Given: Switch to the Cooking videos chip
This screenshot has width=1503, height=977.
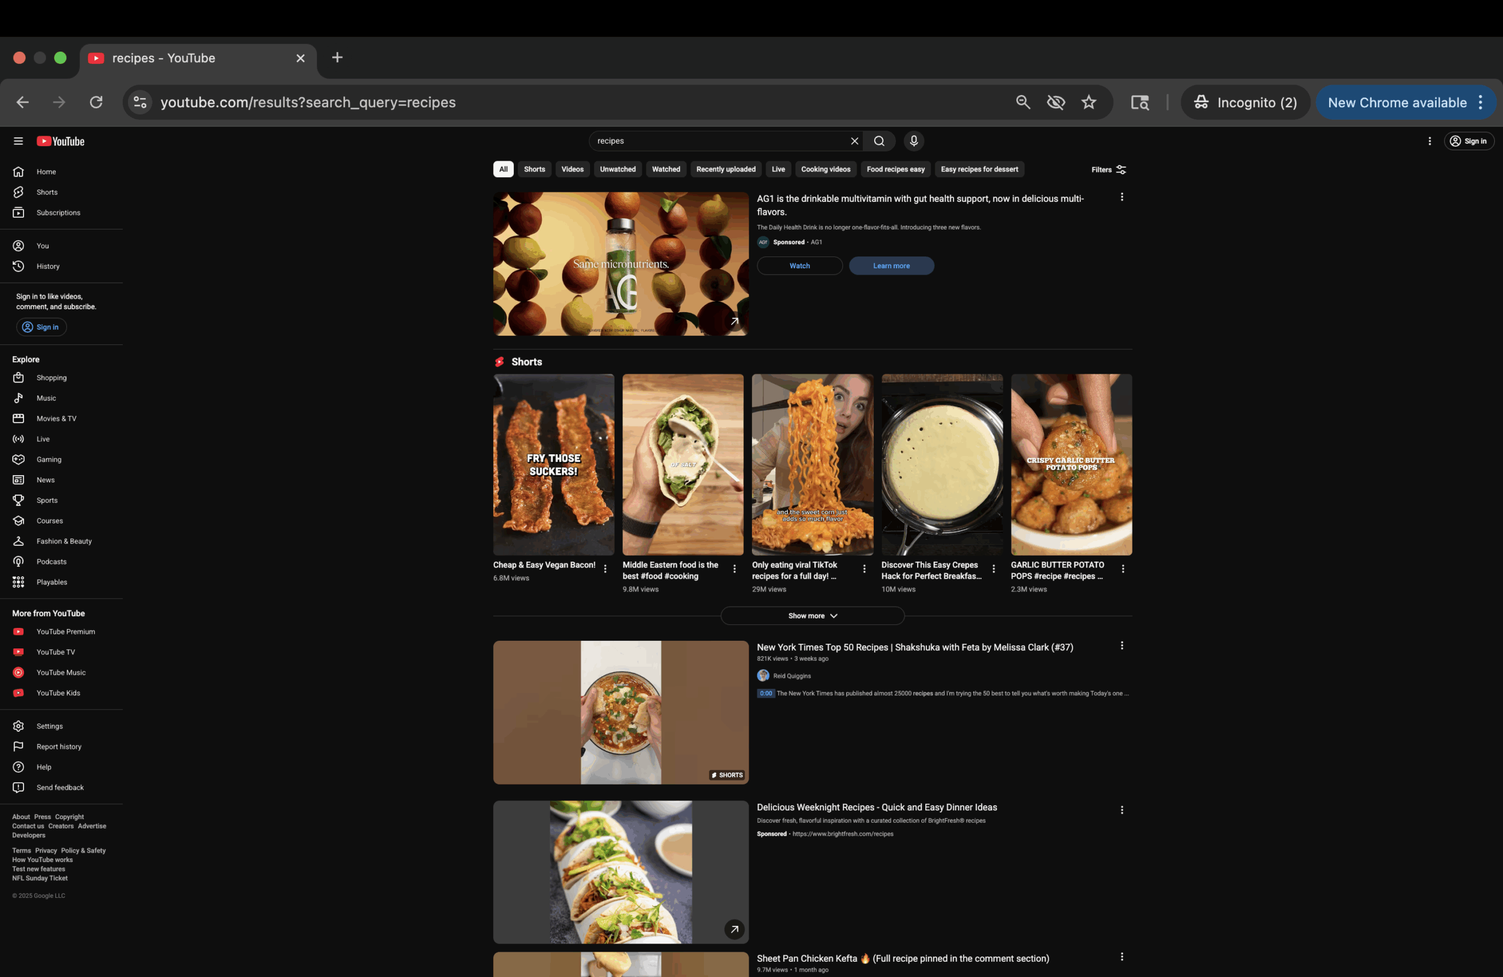Looking at the screenshot, I should (x=825, y=169).
